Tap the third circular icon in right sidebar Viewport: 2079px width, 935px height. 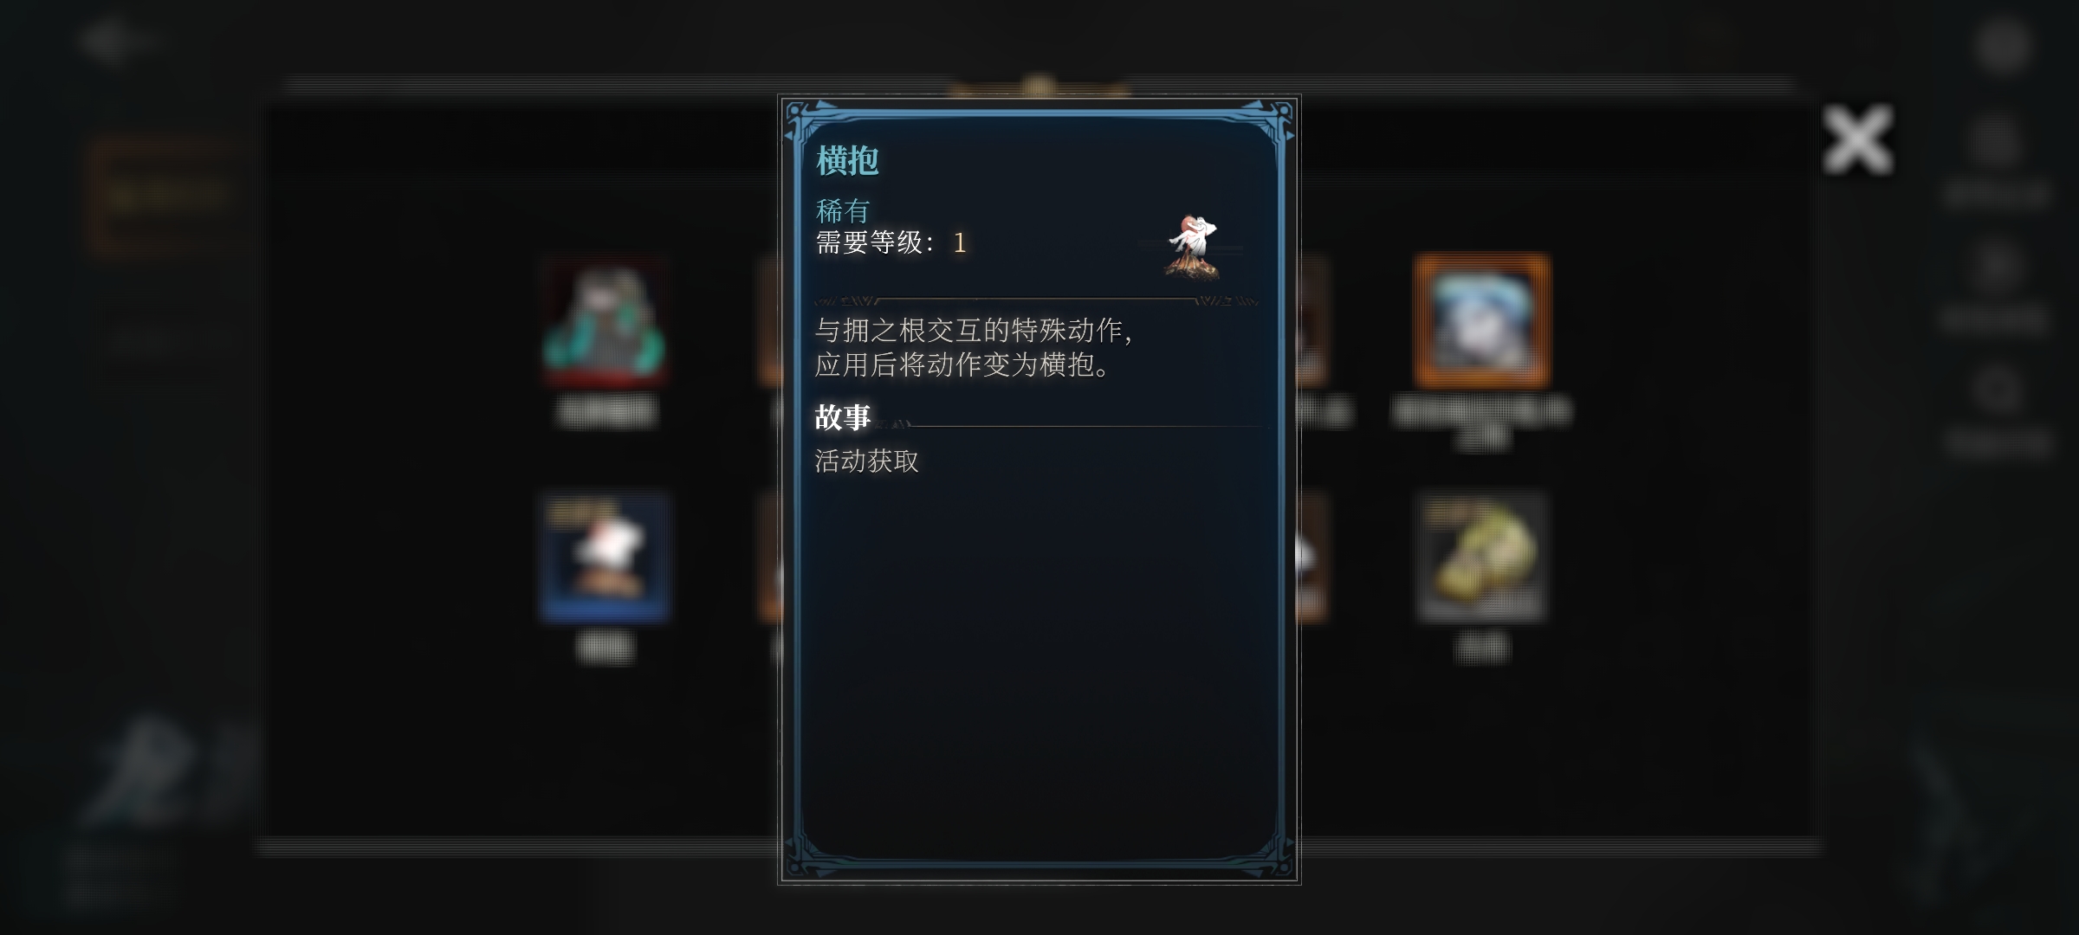click(x=1997, y=391)
